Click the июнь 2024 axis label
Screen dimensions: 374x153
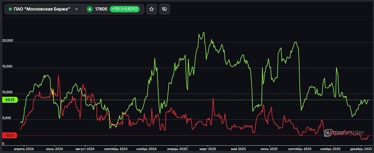pos(54,149)
